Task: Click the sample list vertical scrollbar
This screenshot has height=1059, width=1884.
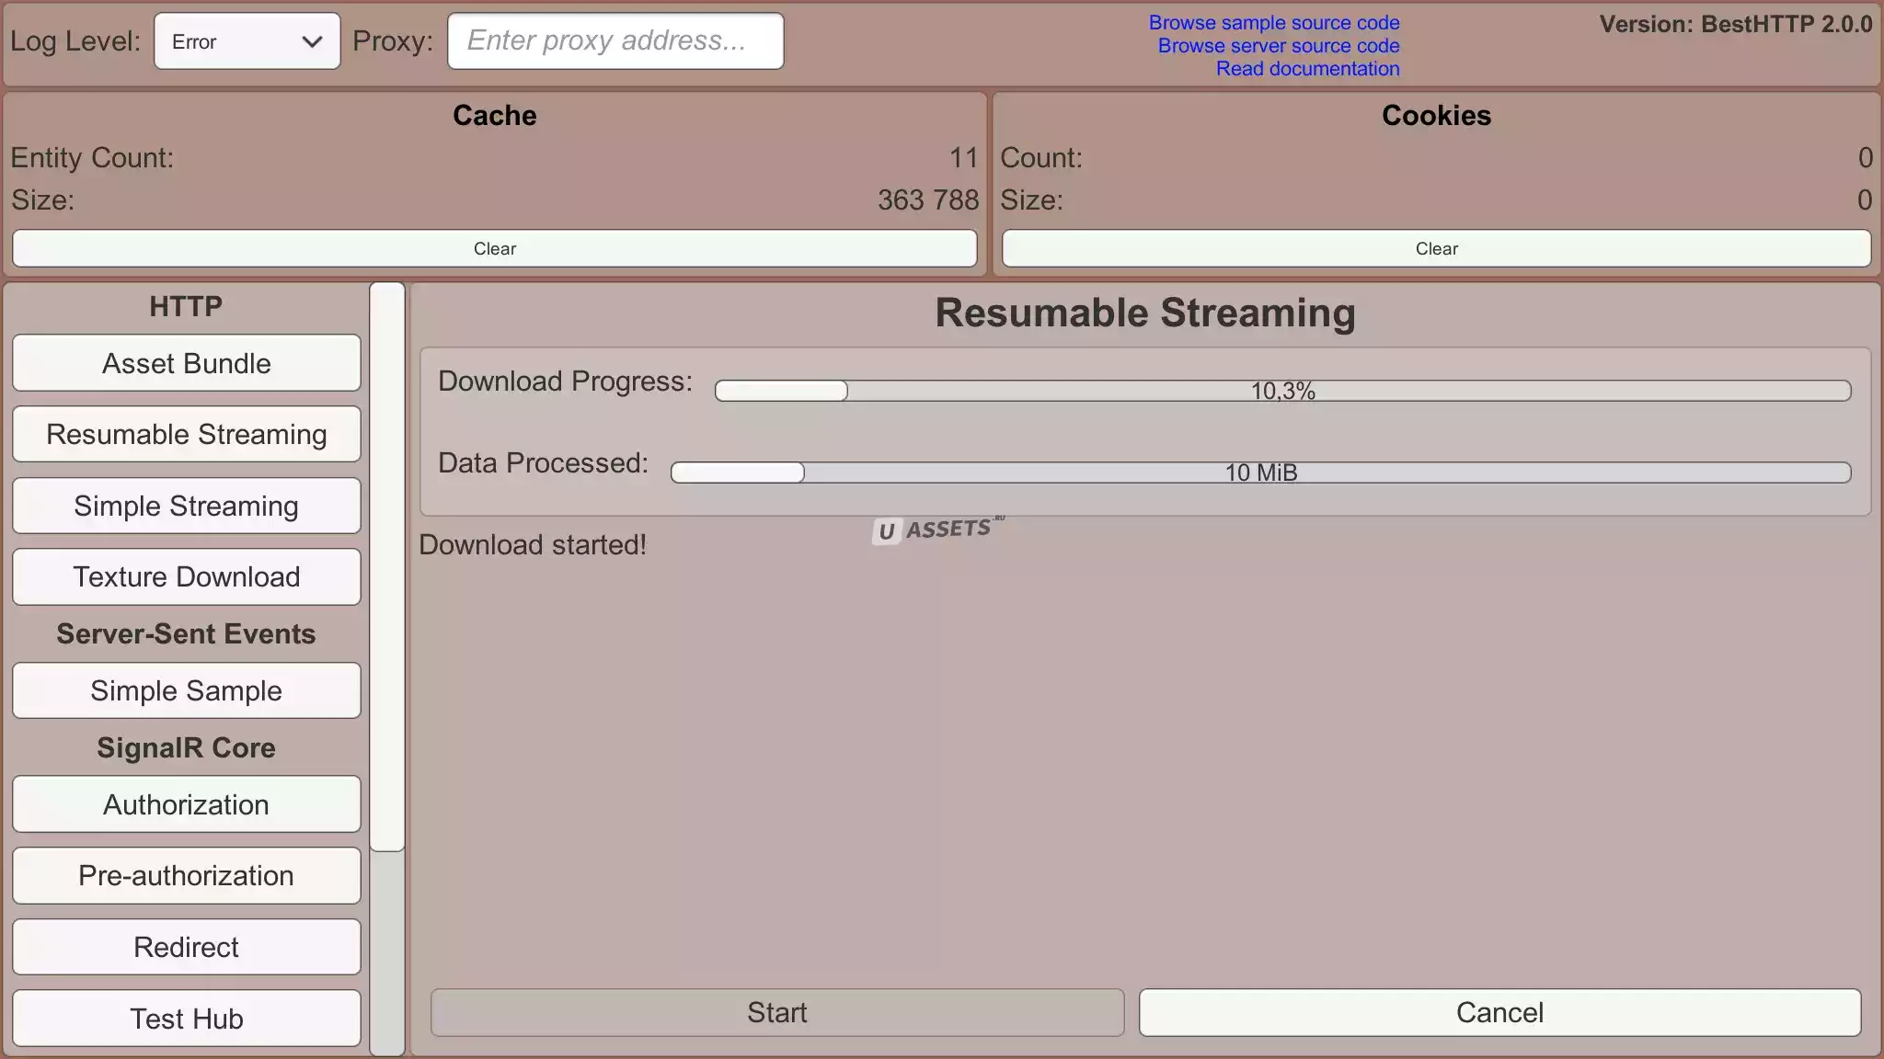Action: [x=387, y=566]
